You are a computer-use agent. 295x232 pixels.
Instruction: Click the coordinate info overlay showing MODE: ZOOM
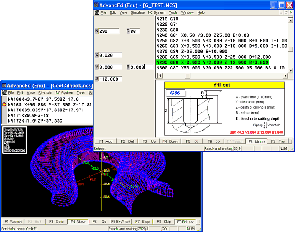[x=15, y=140]
